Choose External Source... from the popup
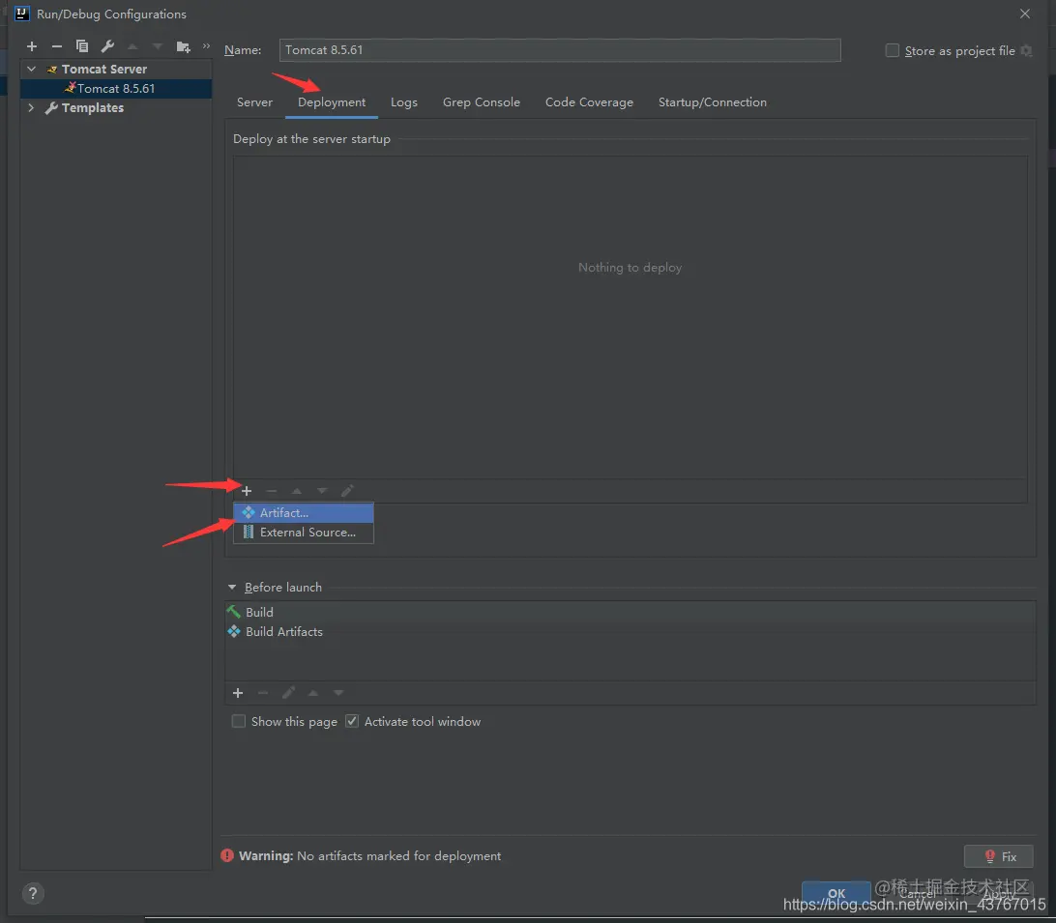Screen dimensions: 1056x923 click(304, 533)
